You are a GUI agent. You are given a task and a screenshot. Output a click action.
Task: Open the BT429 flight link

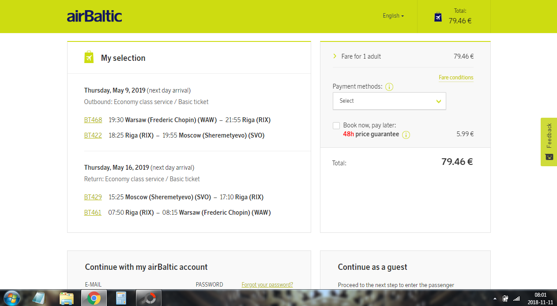pyautogui.click(x=93, y=197)
